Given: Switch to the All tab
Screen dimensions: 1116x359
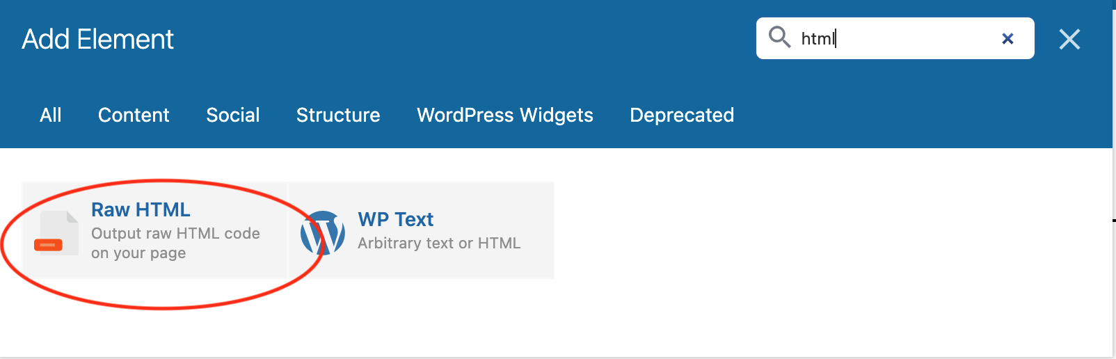Looking at the screenshot, I should click(x=51, y=115).
